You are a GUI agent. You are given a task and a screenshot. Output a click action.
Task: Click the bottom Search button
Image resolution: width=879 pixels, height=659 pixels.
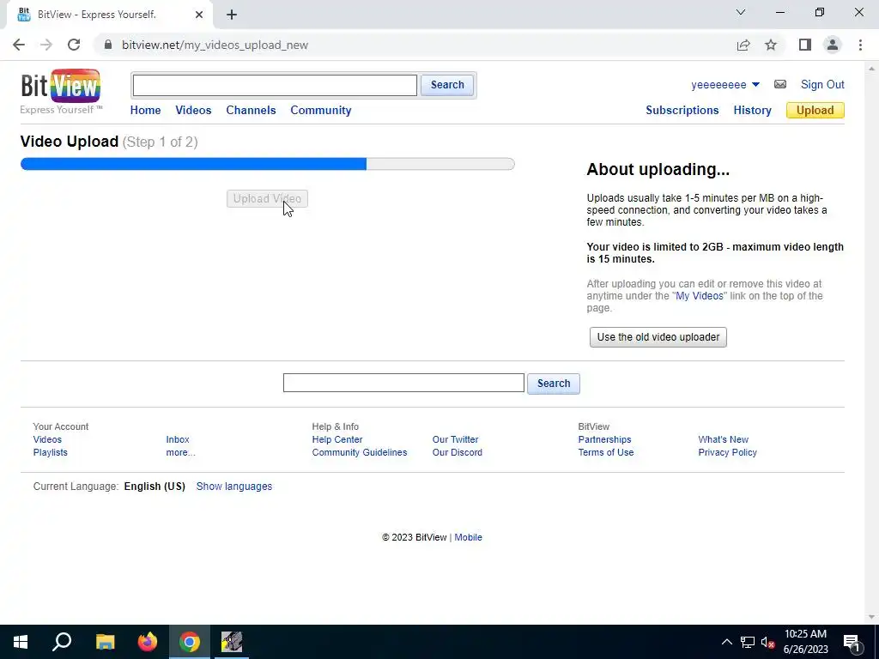pyautogui.click(x=554, y=384)
